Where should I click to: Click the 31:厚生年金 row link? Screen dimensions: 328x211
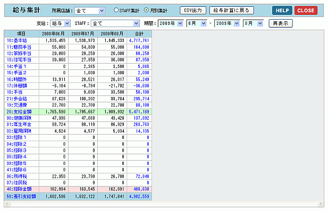tap(19, 125)
